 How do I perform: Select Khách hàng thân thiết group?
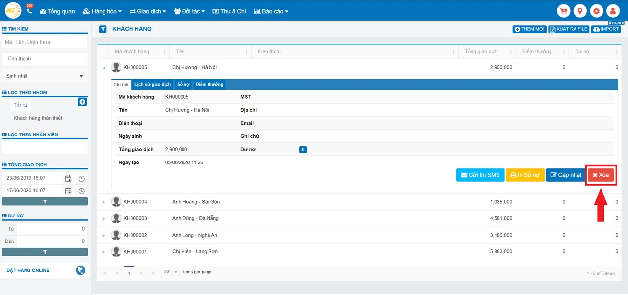tap(38, 118)
